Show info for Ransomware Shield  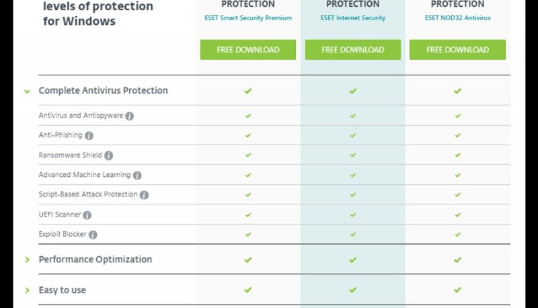click(x=108, y=155)
